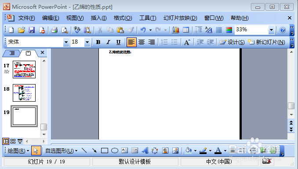Screen dimensions: 298x169
Task: Start slide show from the current slide
Action: (20, 141)
